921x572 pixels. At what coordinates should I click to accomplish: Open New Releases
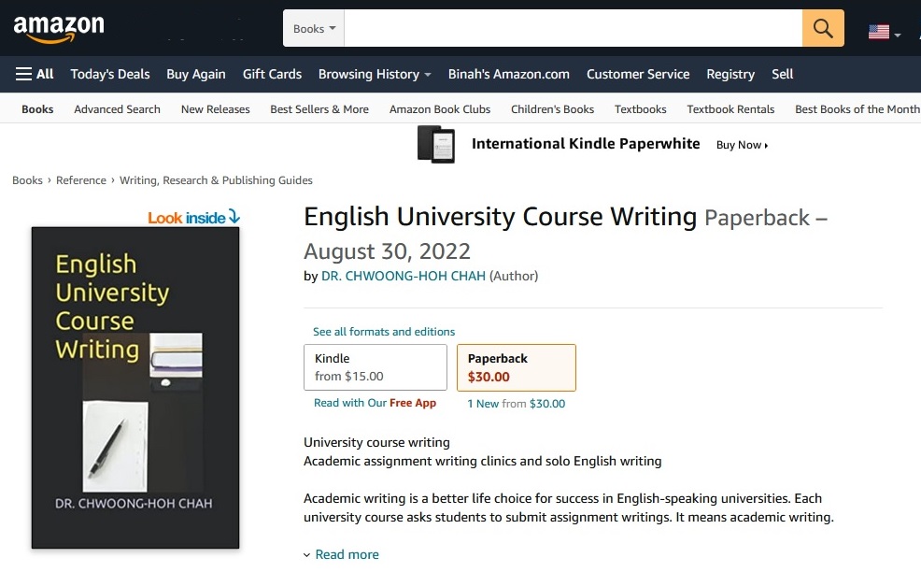pos(215,109)
